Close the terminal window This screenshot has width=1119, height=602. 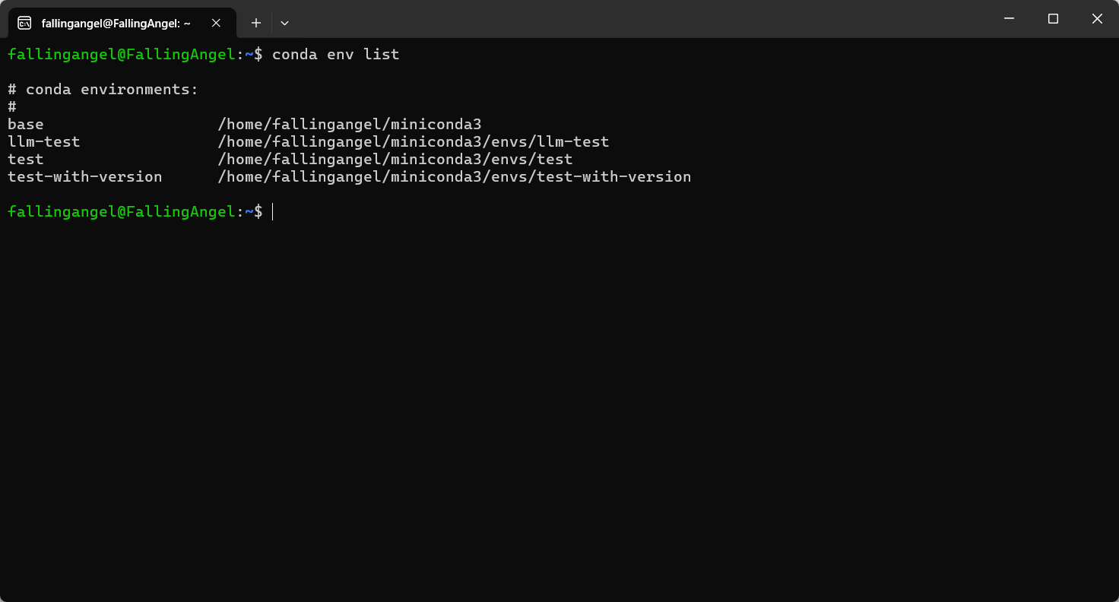(x=1097, y=19)
